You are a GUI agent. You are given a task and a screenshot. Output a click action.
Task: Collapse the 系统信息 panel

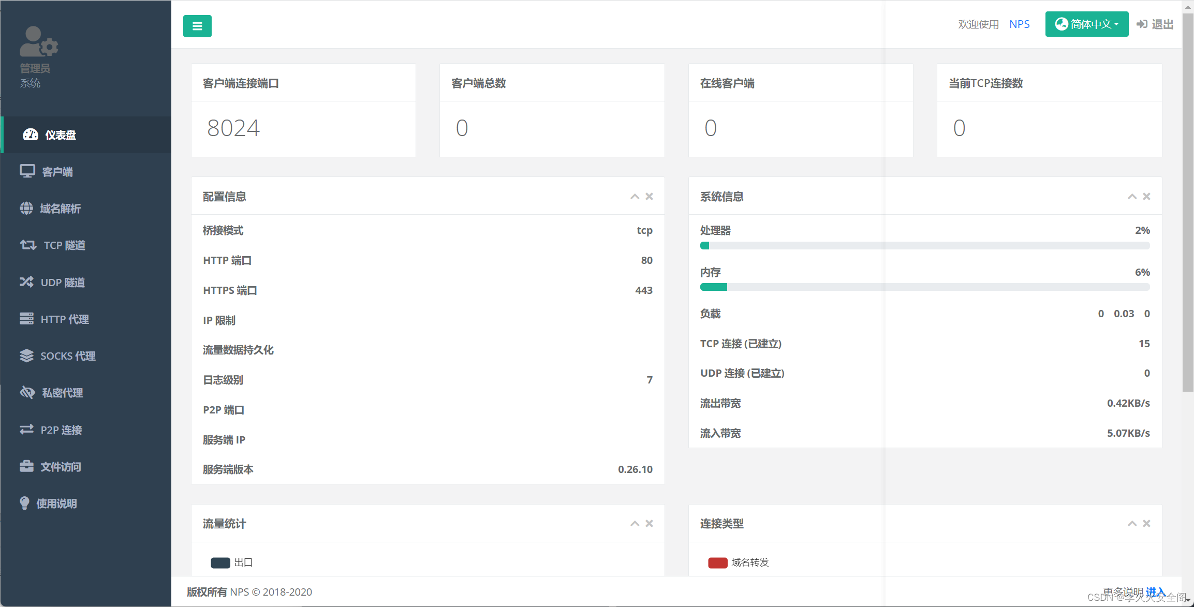coord(1132,197)
